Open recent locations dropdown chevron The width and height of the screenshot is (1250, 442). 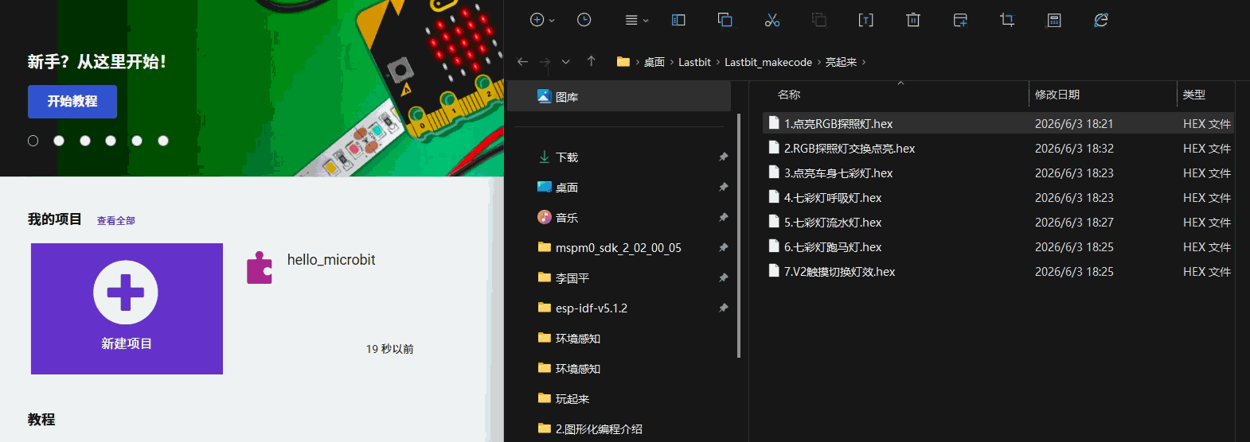566,62
